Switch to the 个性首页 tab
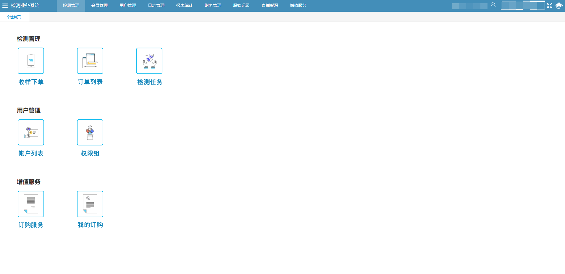 [x=14, y=17]
